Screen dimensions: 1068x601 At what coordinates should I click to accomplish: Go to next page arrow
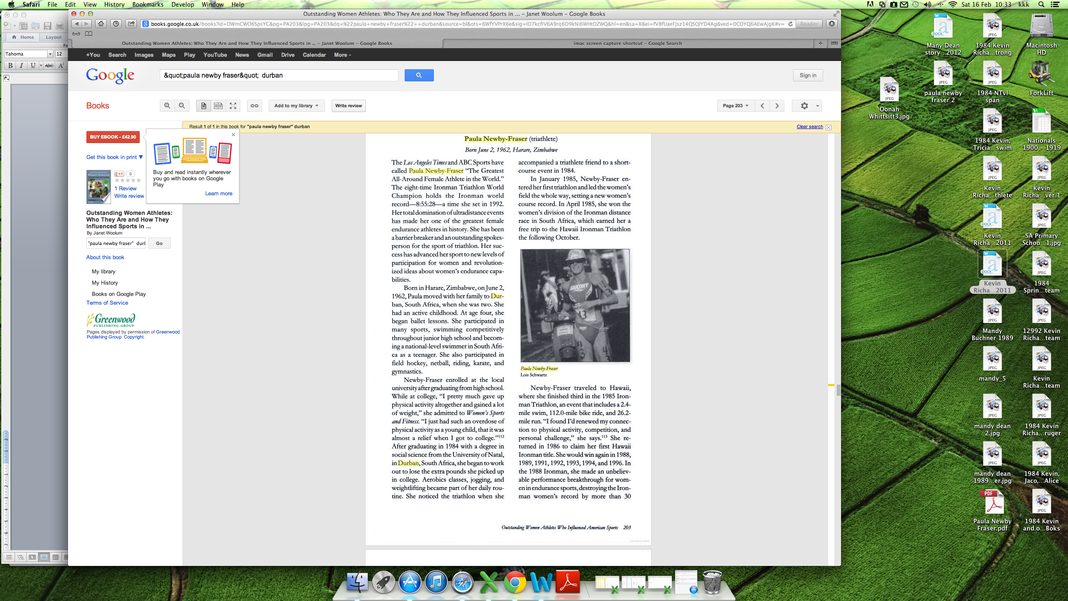point(777,106)
